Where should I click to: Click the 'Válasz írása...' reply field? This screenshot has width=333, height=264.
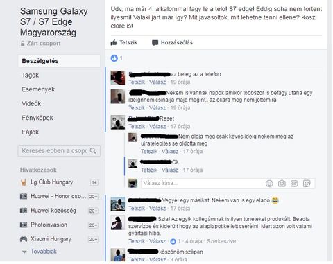click(203, 183)
